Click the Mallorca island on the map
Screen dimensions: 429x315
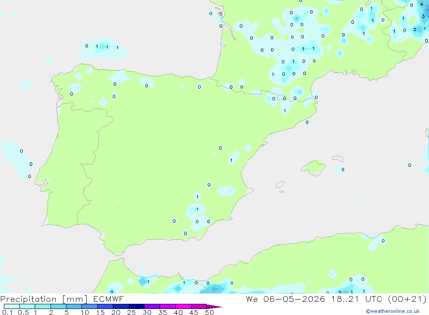(x=314, y=167)
